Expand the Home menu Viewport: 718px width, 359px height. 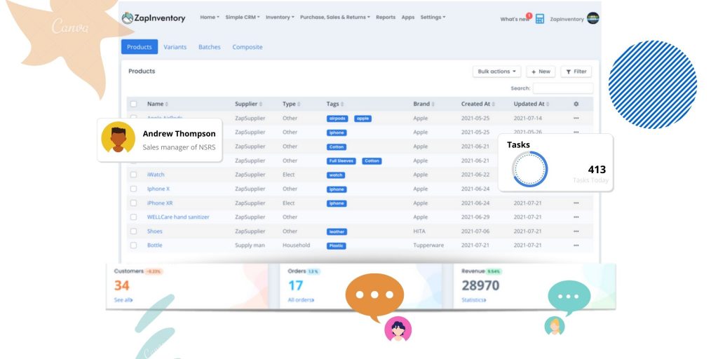click(210, 18)
